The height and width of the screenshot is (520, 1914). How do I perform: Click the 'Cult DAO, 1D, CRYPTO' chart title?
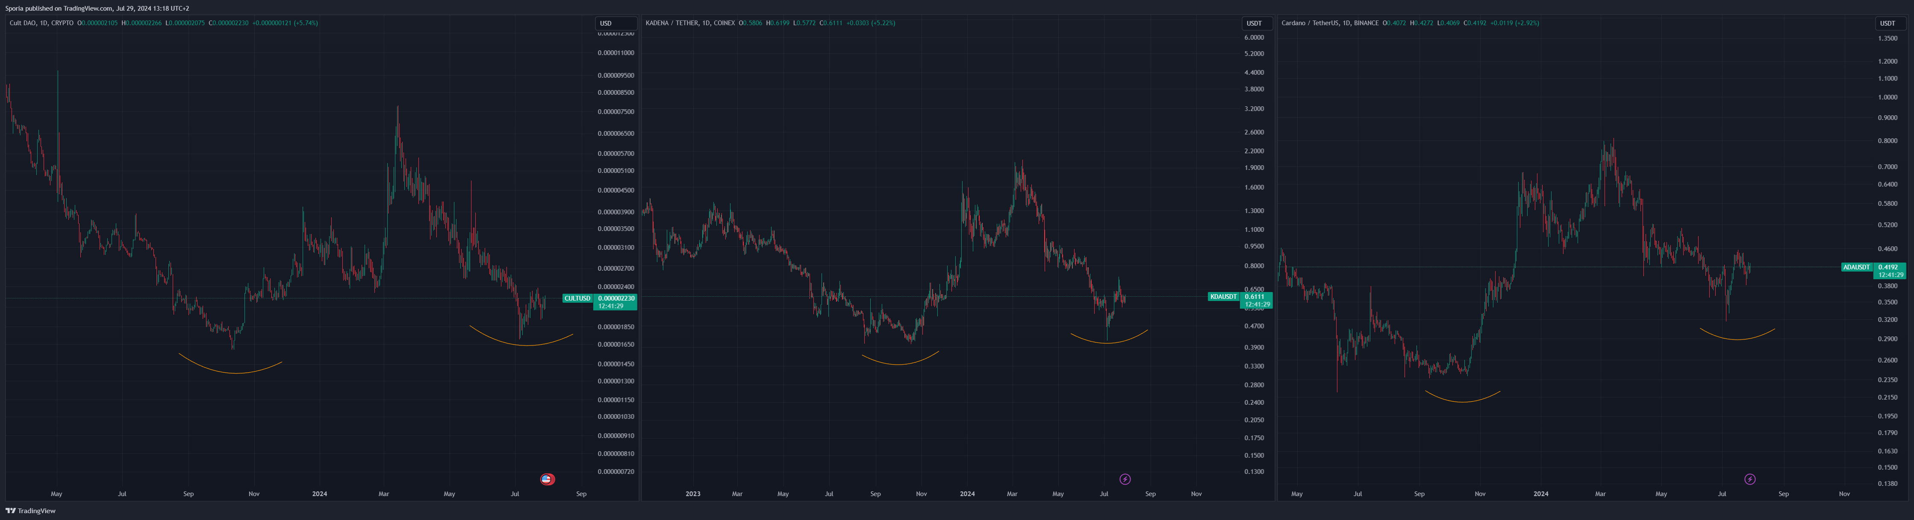pyautogui.click(x=41, y=23)
